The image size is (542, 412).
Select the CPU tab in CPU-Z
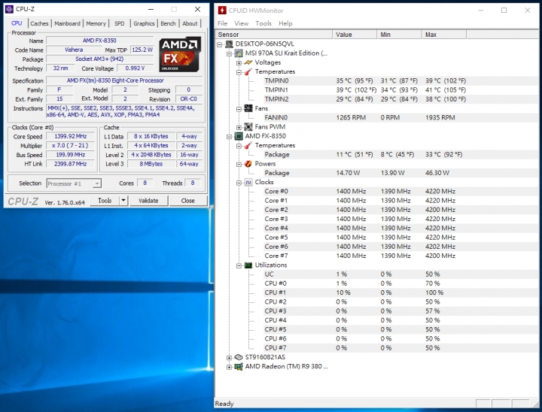pyautogui.click(x=17, y=23)
